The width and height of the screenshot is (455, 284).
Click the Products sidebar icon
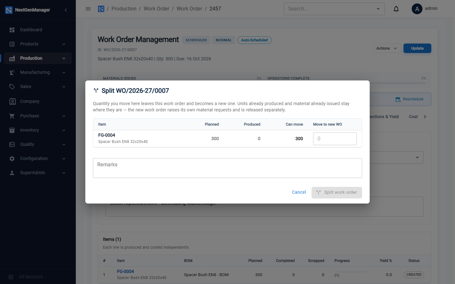[x=12, y=44]
